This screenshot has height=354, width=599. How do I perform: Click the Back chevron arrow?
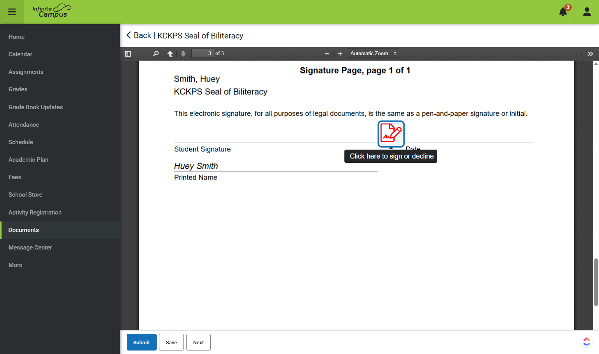pos(129,35)
